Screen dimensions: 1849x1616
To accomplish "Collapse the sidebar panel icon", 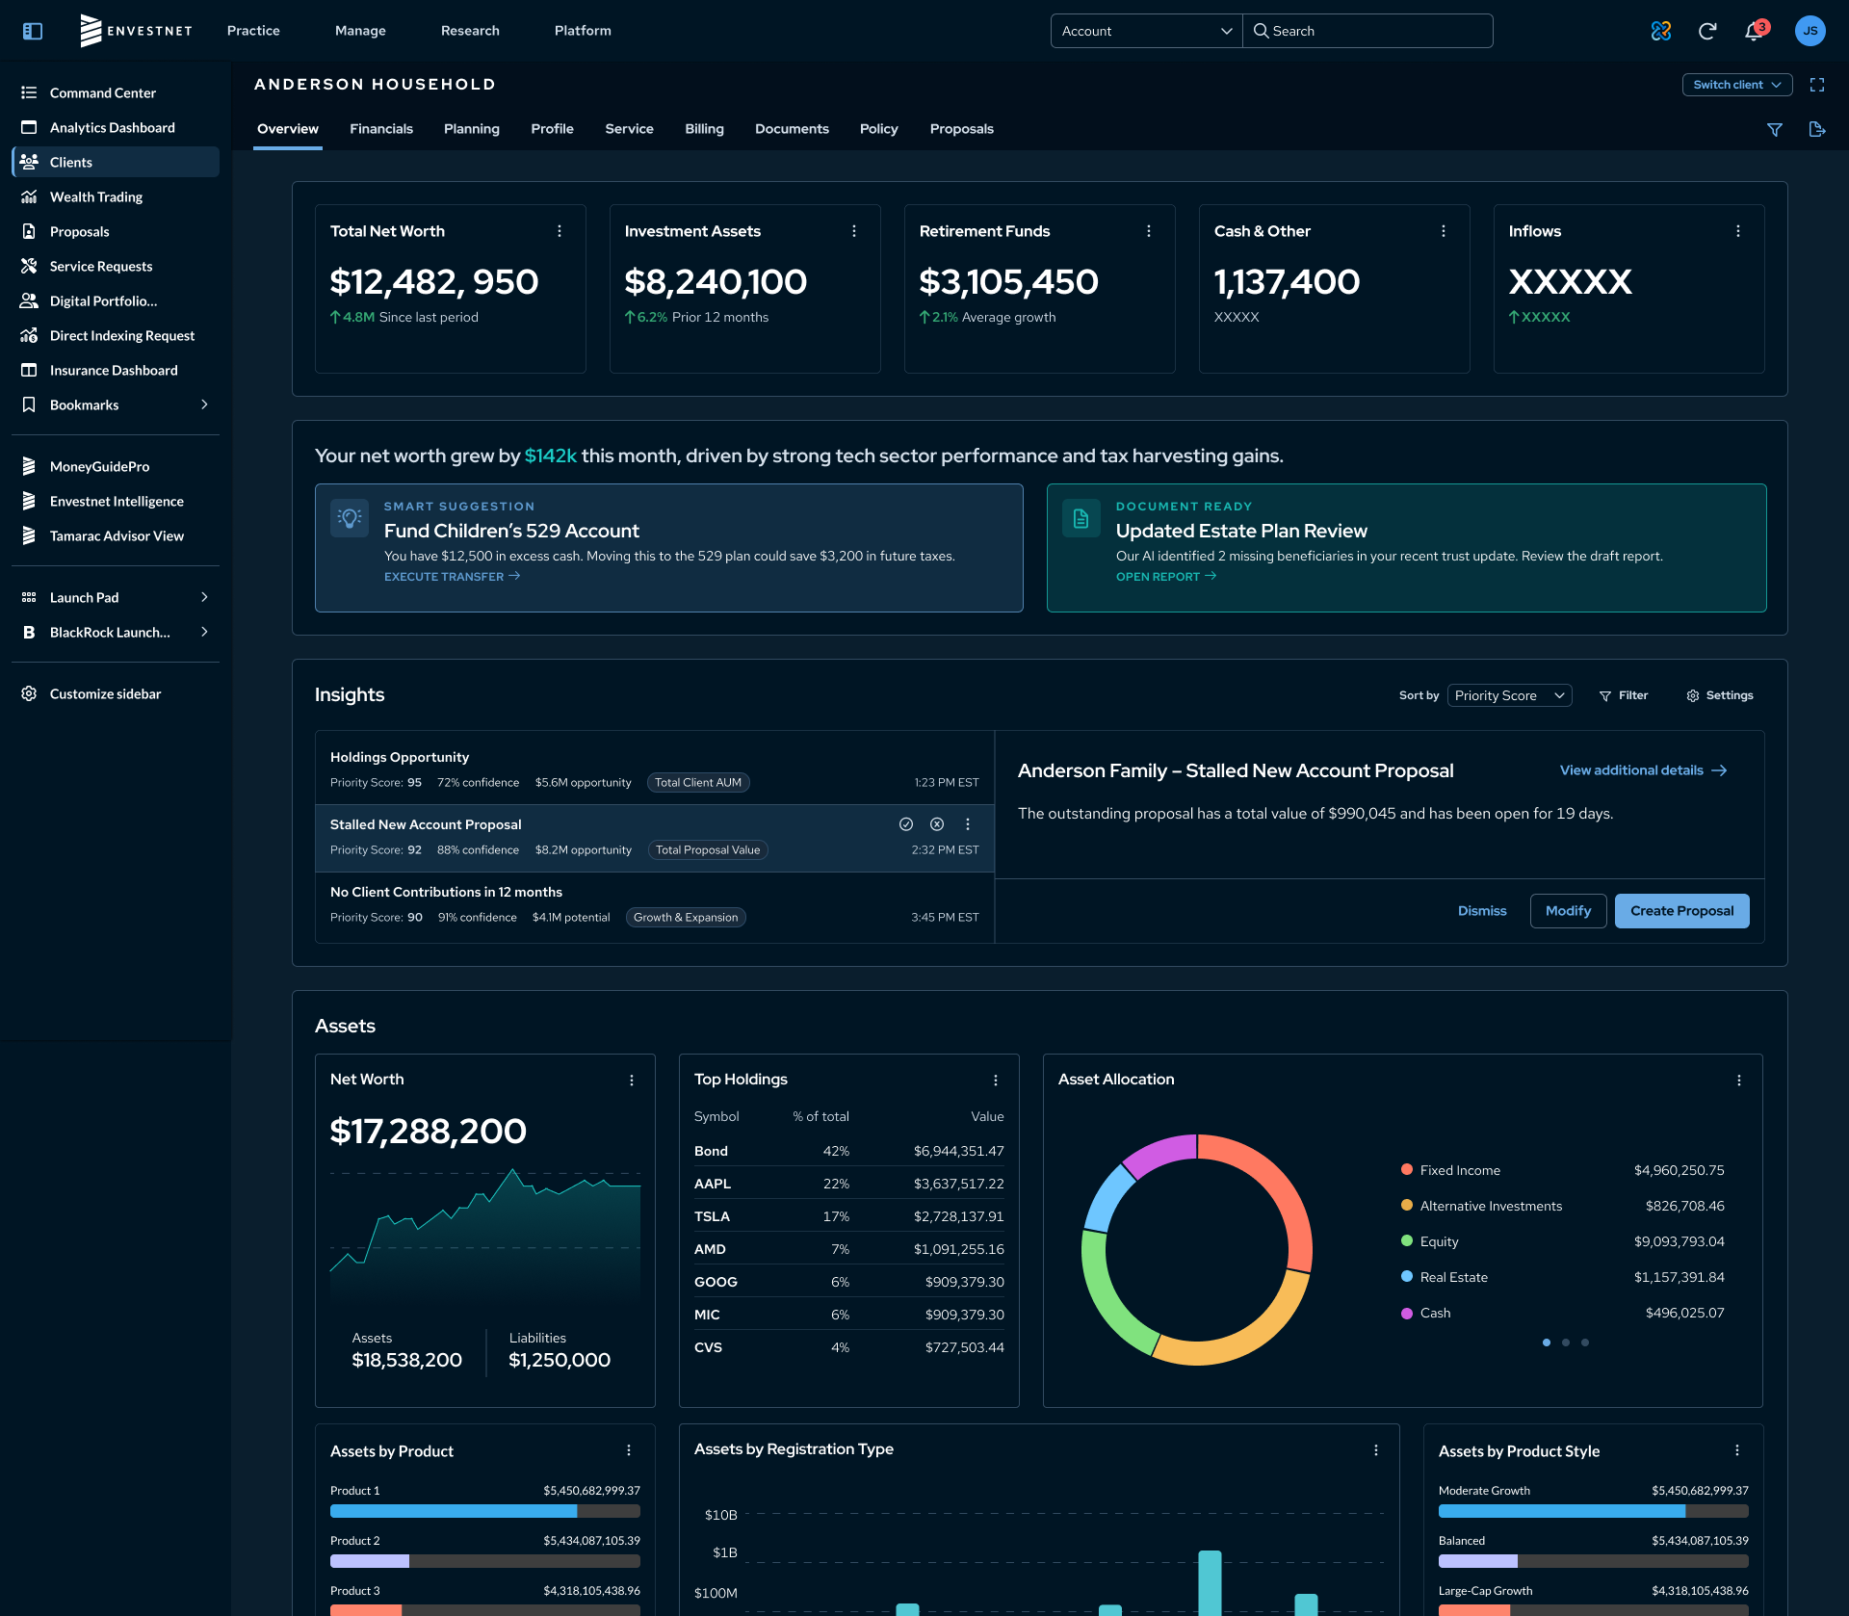I will (33, 31).
